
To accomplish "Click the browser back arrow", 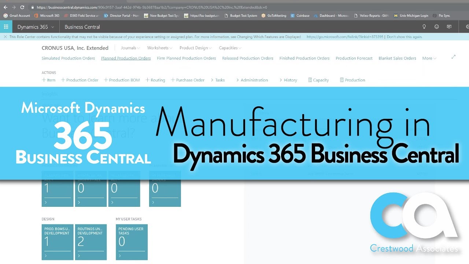I will 5,7.
